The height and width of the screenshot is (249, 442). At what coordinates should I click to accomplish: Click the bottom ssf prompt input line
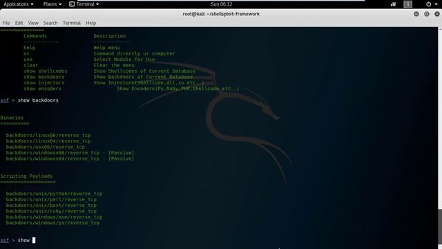(18, 240)
